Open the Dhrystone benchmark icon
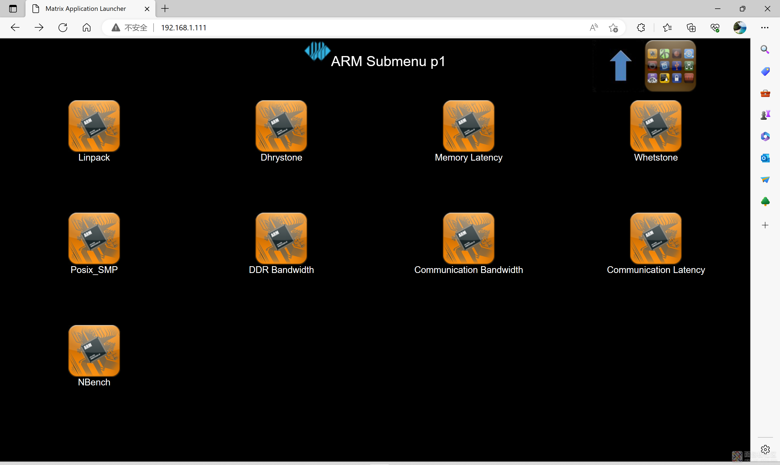 pyautogui.click(x=281, y=126)
